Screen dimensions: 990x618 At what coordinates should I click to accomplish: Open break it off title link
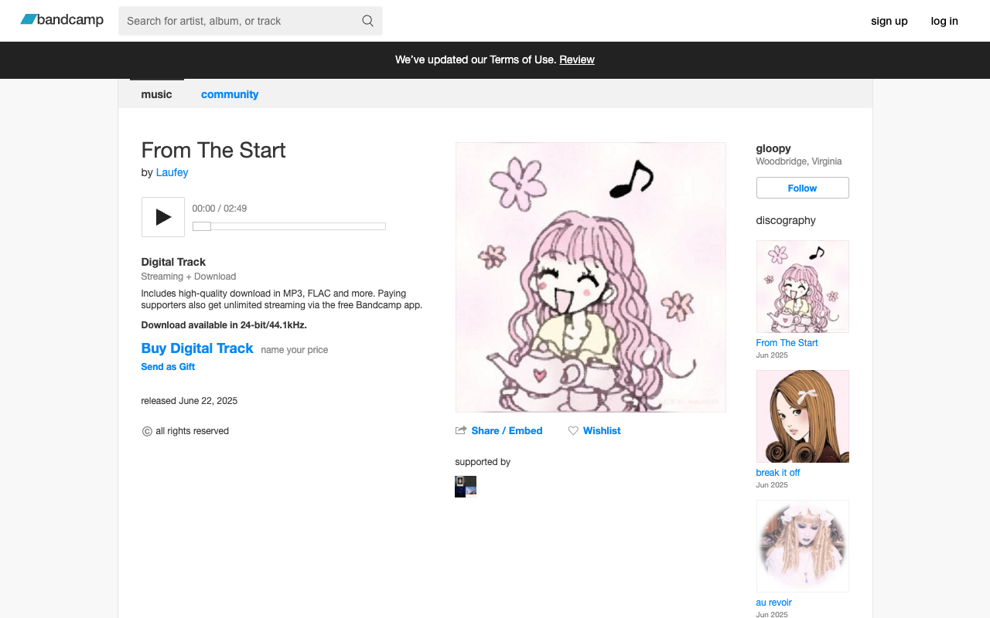(778, 473)
